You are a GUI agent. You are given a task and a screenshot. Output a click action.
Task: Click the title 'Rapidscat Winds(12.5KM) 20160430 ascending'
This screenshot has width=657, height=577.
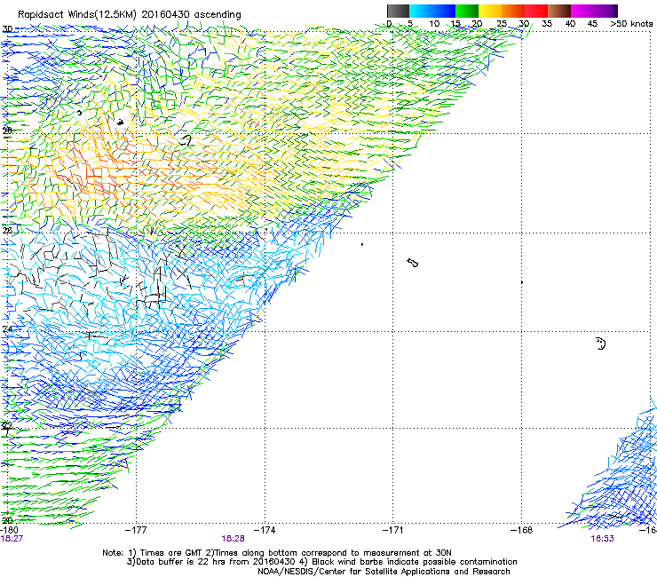130,15
